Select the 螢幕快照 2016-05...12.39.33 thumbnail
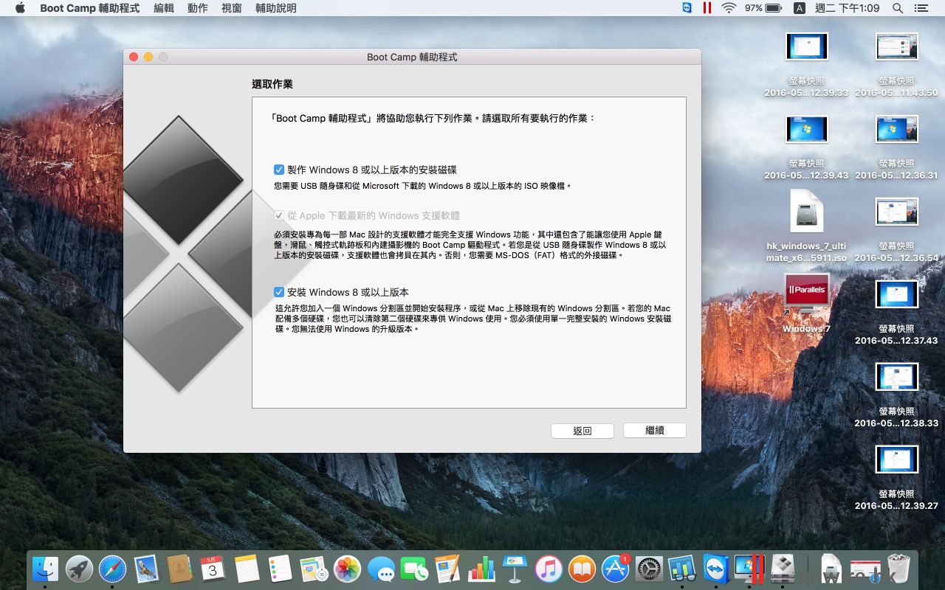945x590 pixels. click(x=806, y=46)
